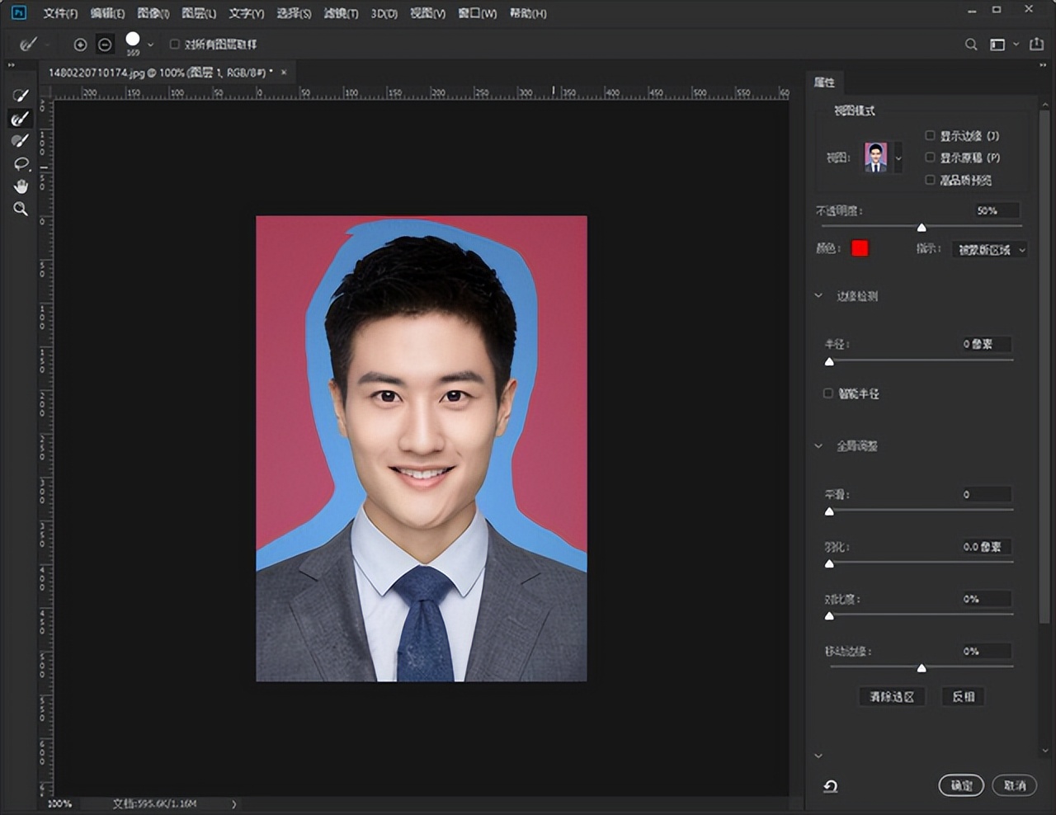The width and height of the screenshot is (1056, 815).
Task: Select the Quick Selection tool
Action: 20,95
